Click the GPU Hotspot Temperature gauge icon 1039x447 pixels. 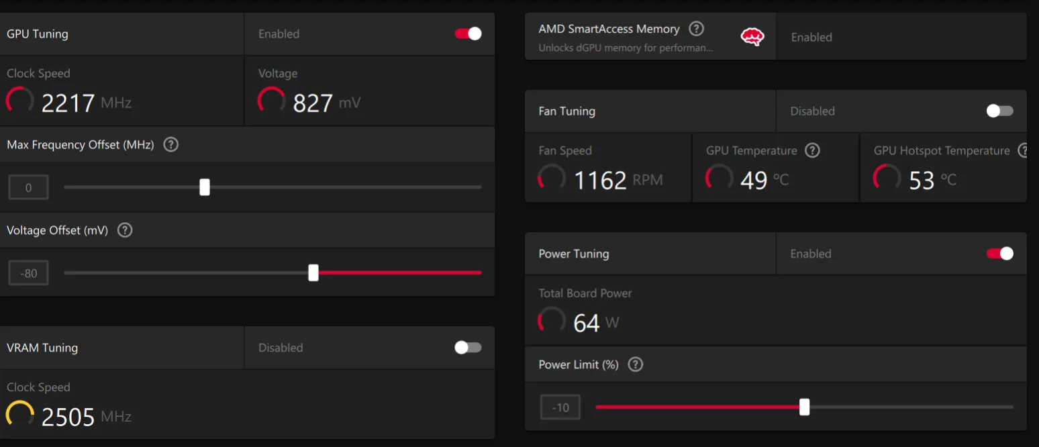pos(887,178)
